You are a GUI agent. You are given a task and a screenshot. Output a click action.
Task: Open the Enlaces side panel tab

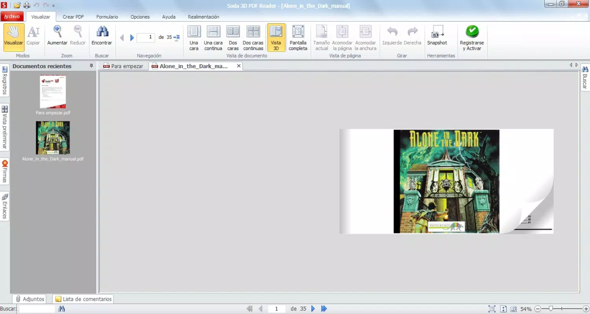(5, 206)
